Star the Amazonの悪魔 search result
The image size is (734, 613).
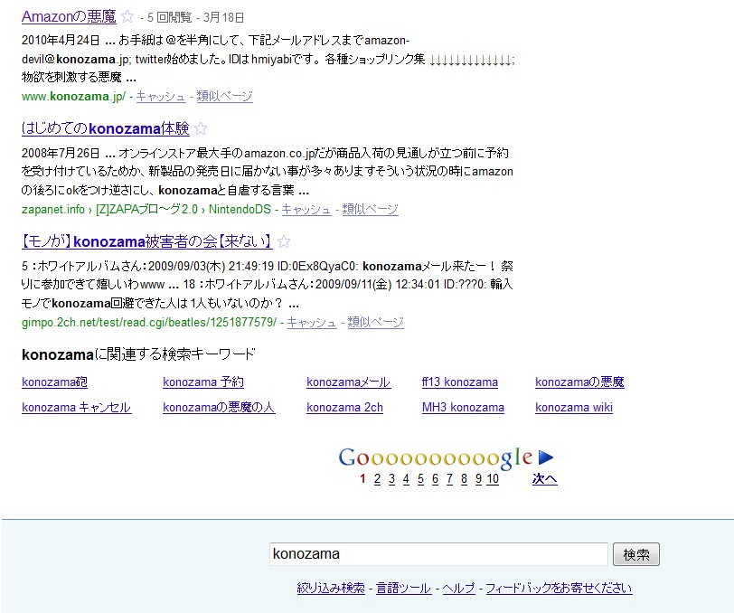(x=127, y=16)
